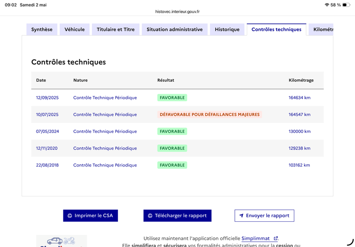The width and height of the screenshot is (355, 247).
Task: Click the FAVORABLE badge for 12/11/2020
Action: pos(172,148)
